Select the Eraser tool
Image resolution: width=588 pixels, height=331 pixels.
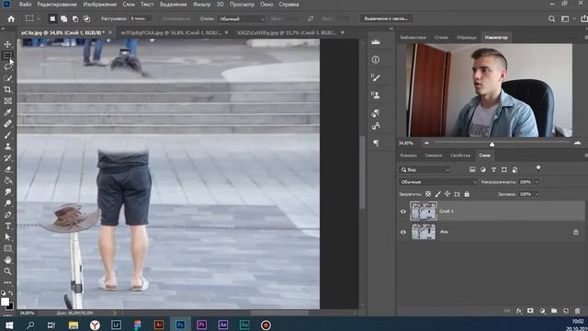pos(7,169)
